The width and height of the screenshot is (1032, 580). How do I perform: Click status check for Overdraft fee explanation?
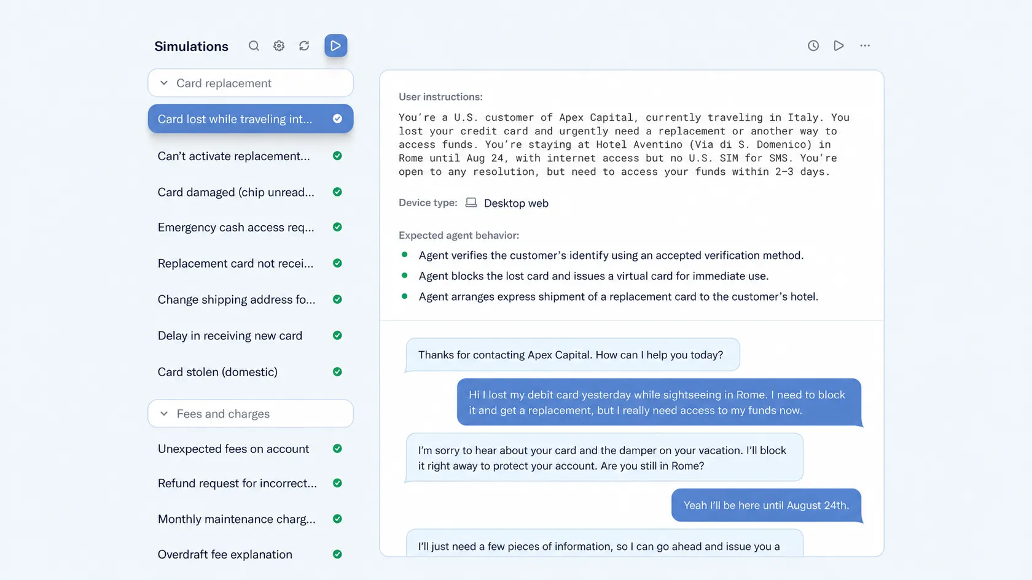click(337, 554)
